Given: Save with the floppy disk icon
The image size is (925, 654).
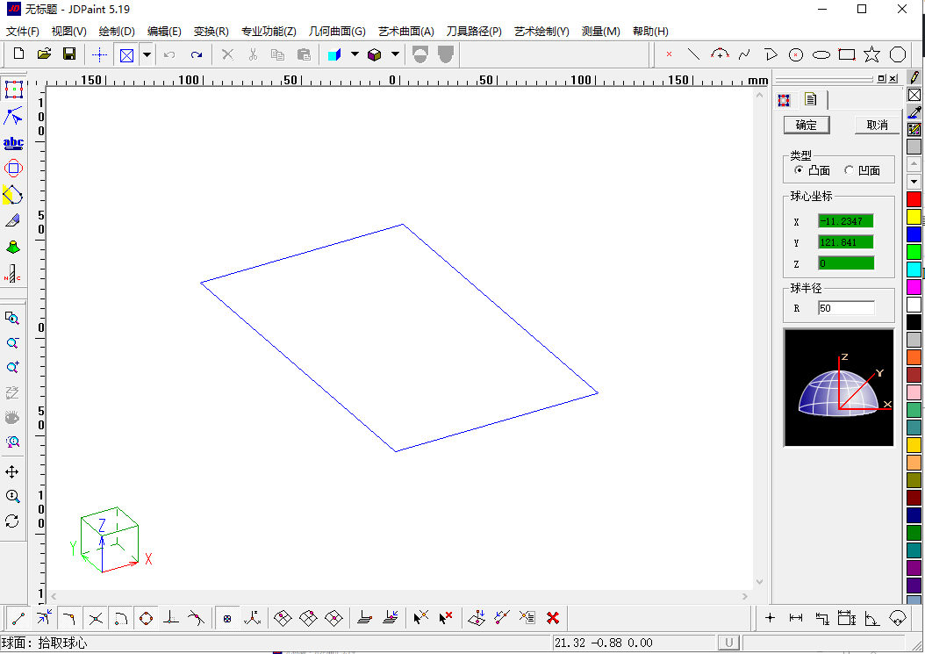Looking at the screenshot, I should [x=69, y=54].
